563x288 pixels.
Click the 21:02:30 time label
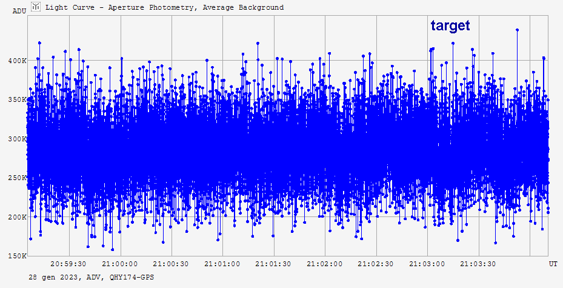[376, 264]
